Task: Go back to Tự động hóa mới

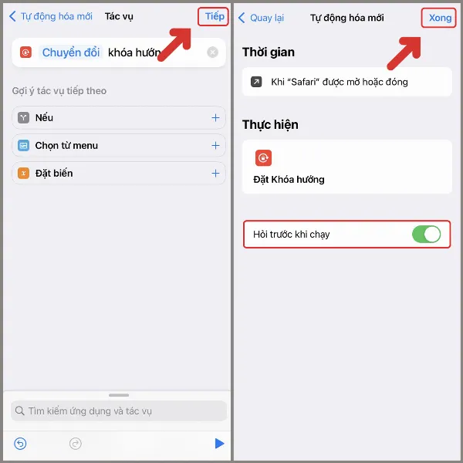Action: tap(51, 16)
